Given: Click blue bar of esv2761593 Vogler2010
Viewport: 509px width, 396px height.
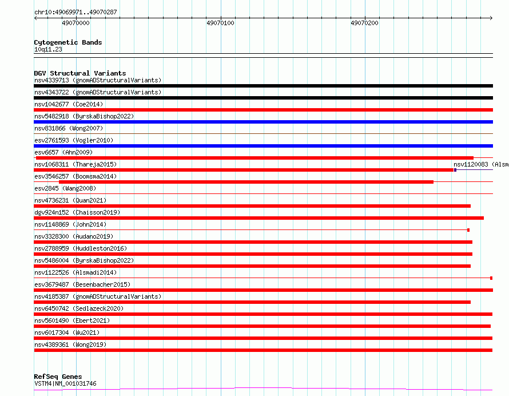Looking at the screenshot, I should 263,146.
